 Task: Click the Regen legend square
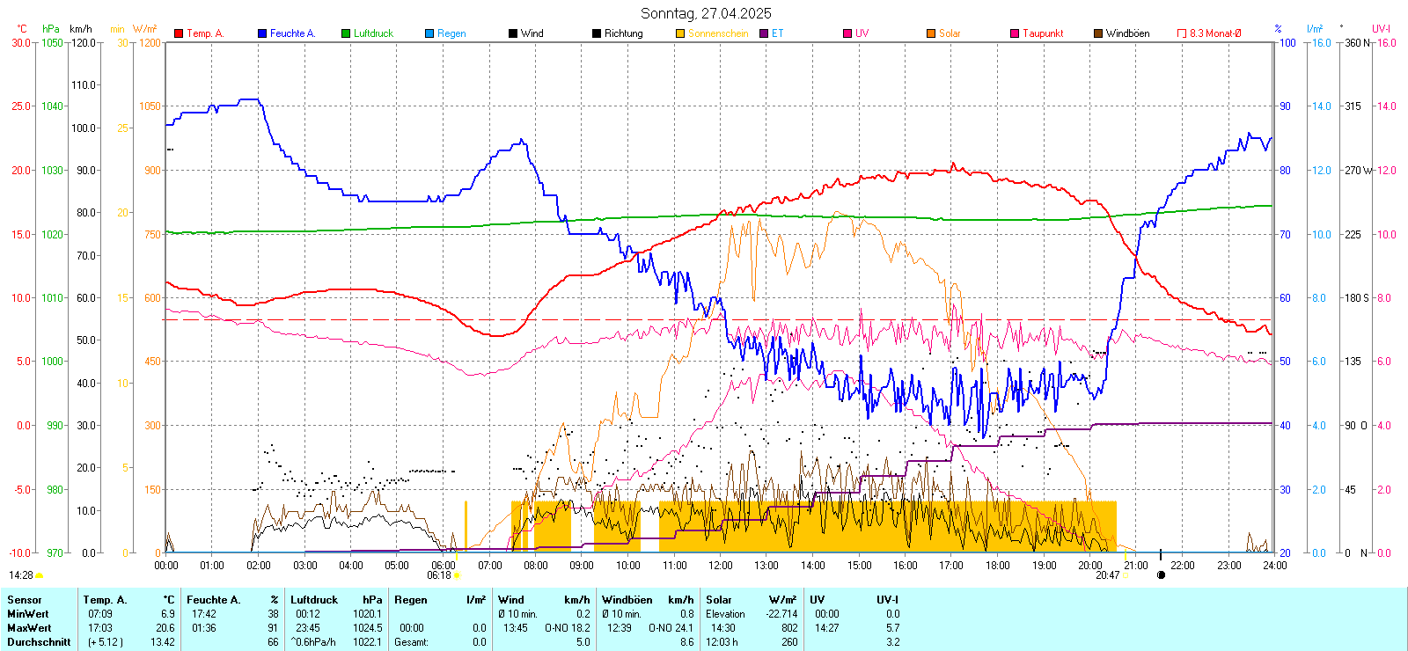point(429,33)
